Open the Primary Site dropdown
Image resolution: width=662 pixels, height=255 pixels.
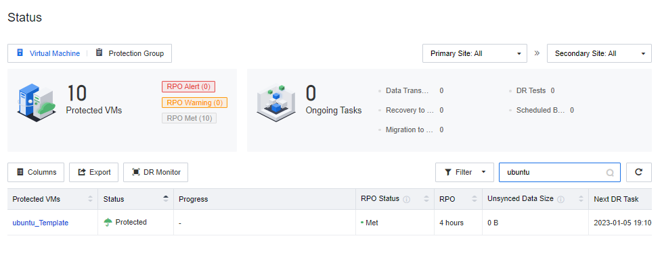tap(475, 53)
